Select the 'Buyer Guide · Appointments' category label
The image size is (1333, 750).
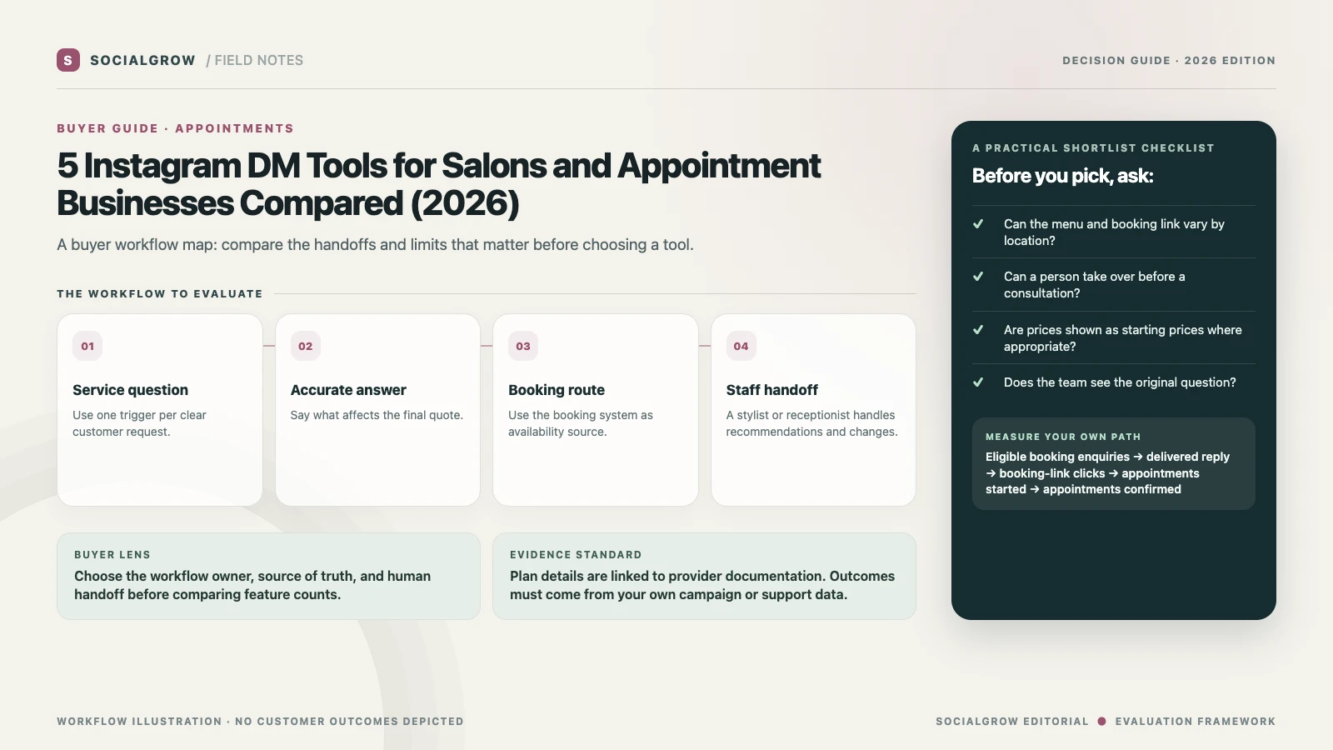(x=175, y=128)
